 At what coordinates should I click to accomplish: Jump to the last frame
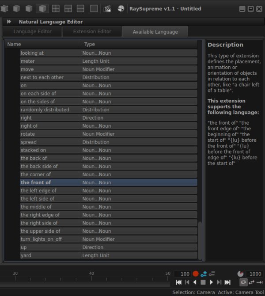click(227, 282)
